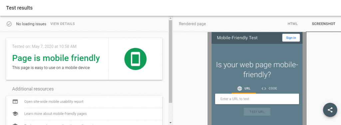Click the Tested on May 7, 2020 text

(x=44, y=46)
